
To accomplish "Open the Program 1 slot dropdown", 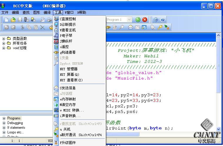I will pyautogui.click(x=129, y=20).
